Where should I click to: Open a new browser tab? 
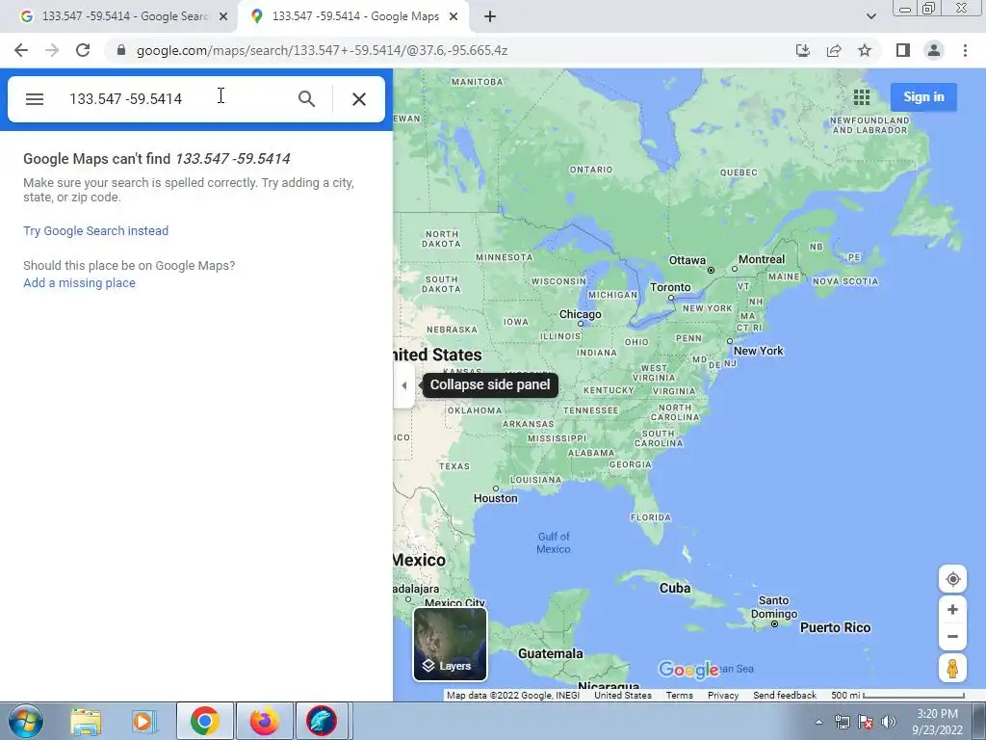(490, 17)
